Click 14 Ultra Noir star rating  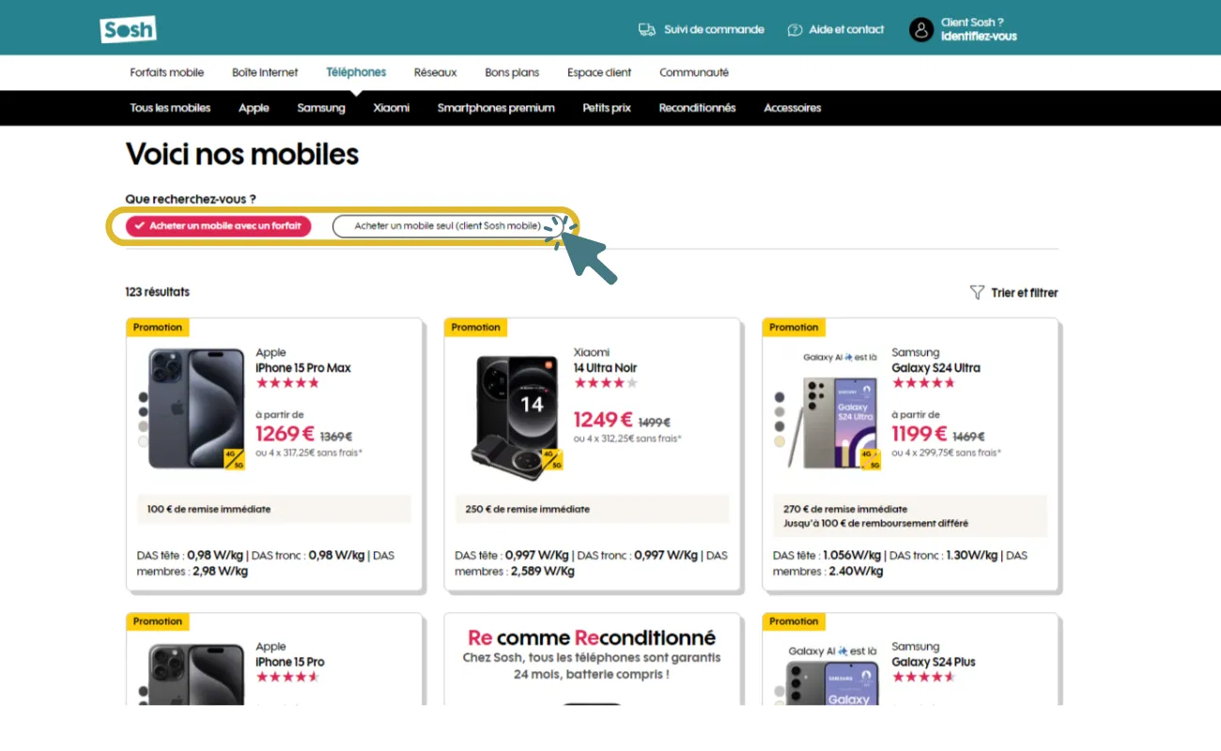606,383
